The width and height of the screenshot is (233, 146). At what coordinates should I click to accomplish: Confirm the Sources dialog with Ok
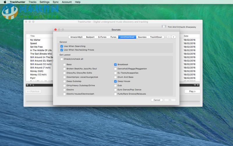click(x=170, y=100)
